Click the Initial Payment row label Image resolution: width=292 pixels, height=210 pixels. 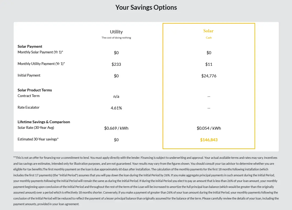[x=29, y=75]
